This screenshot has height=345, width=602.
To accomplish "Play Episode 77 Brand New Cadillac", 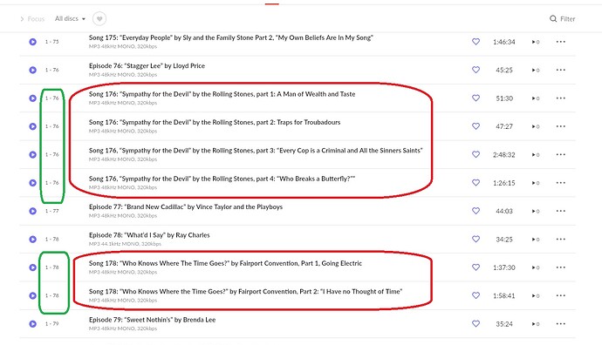I will (x=33, y=211).
